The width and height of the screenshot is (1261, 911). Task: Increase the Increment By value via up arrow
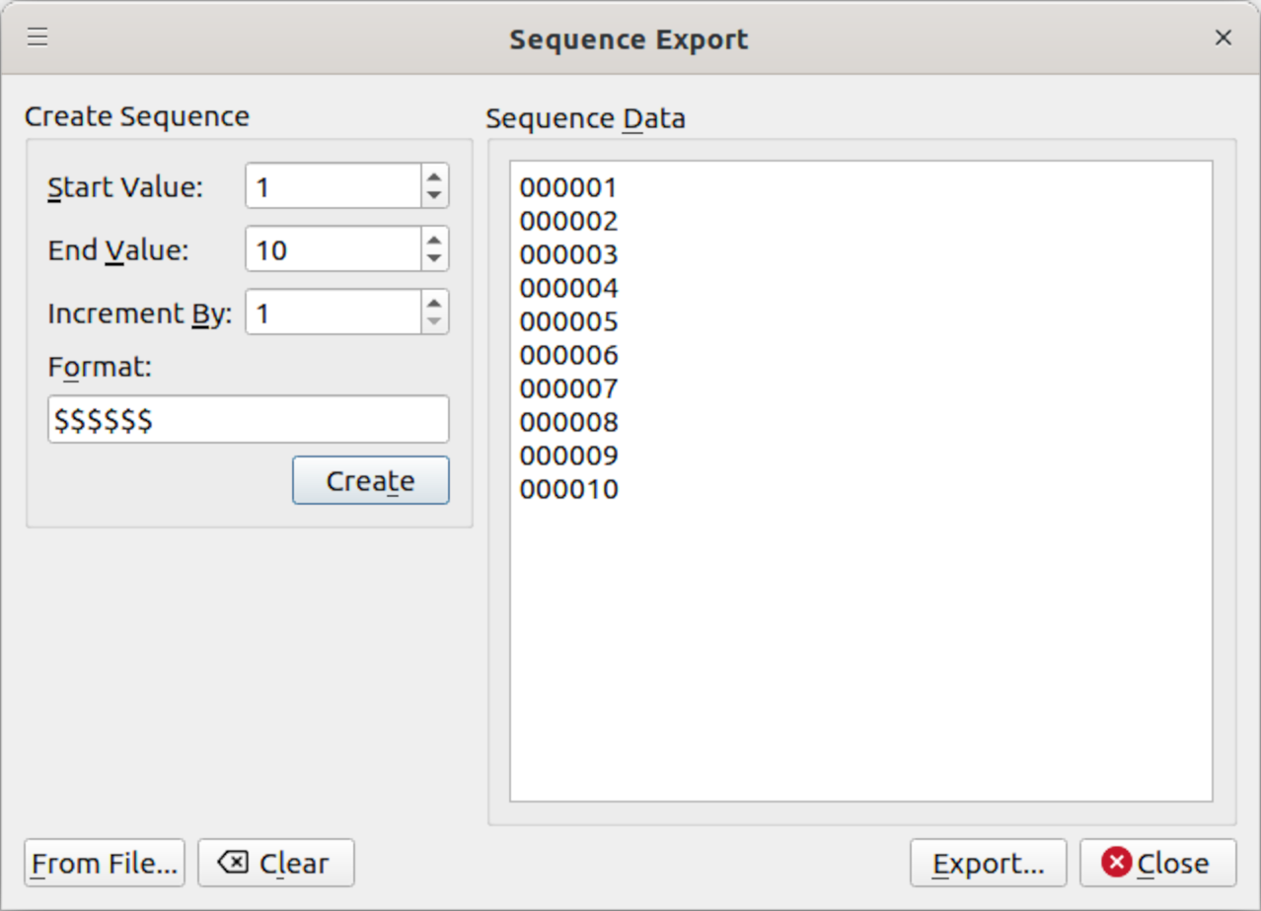[x=434, y=302]
